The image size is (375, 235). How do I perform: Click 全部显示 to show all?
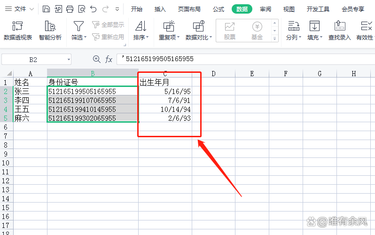(108, 24)
